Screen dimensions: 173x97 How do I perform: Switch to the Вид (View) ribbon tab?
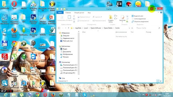click(89, 13)
